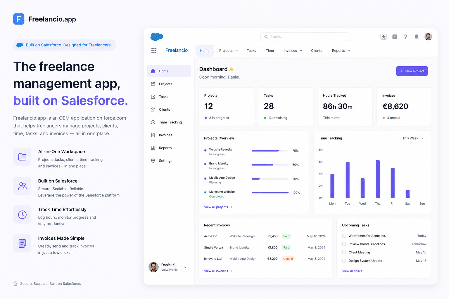The height and width of the screenshot is (299, 449).
Task: Check the Wireframes for Acme Inc. task
Action: 344,236
